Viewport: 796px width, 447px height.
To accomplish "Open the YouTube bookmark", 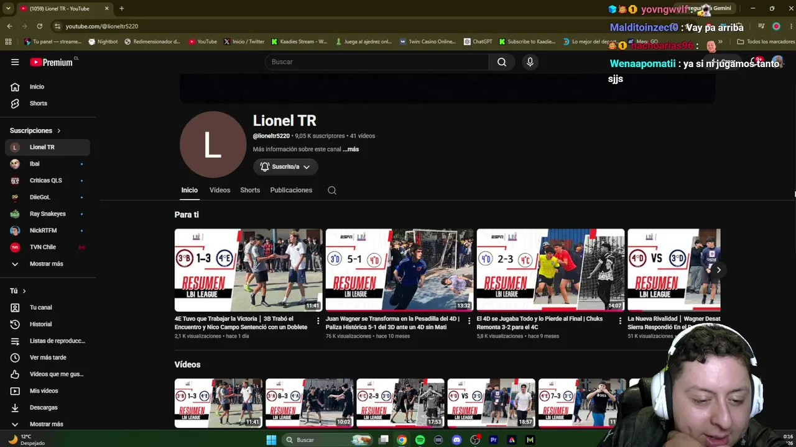I will (203, 42).
